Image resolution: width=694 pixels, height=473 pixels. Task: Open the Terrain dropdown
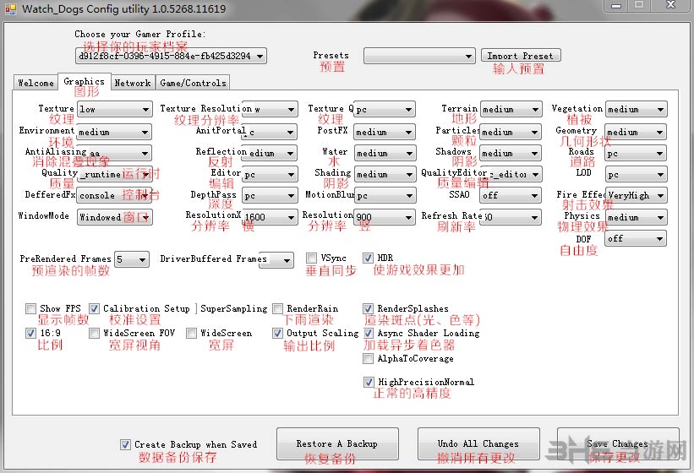pyautogui.click(x=511, y=109)
